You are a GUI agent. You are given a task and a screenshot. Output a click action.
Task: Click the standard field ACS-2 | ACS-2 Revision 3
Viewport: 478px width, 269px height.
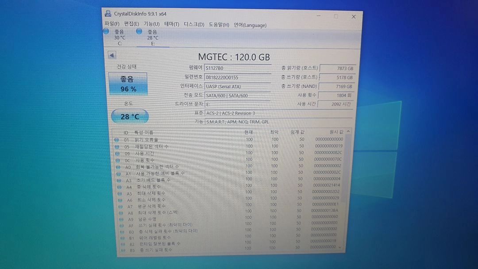point(279,113)
